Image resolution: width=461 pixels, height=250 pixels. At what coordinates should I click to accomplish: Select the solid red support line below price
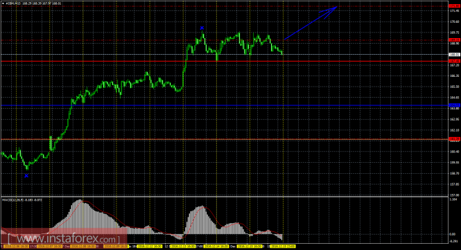pyautogui.click(x=225, y=61)
